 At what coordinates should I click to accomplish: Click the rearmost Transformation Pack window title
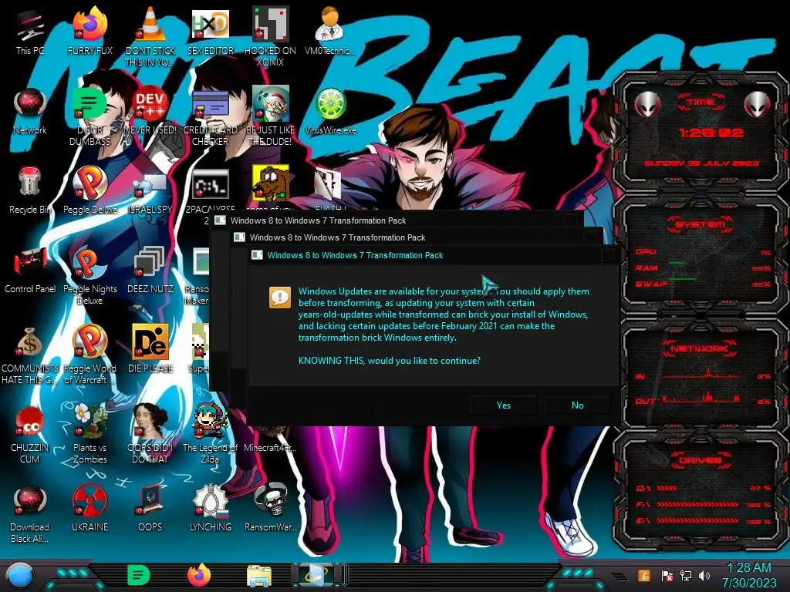tap(318, 220)
